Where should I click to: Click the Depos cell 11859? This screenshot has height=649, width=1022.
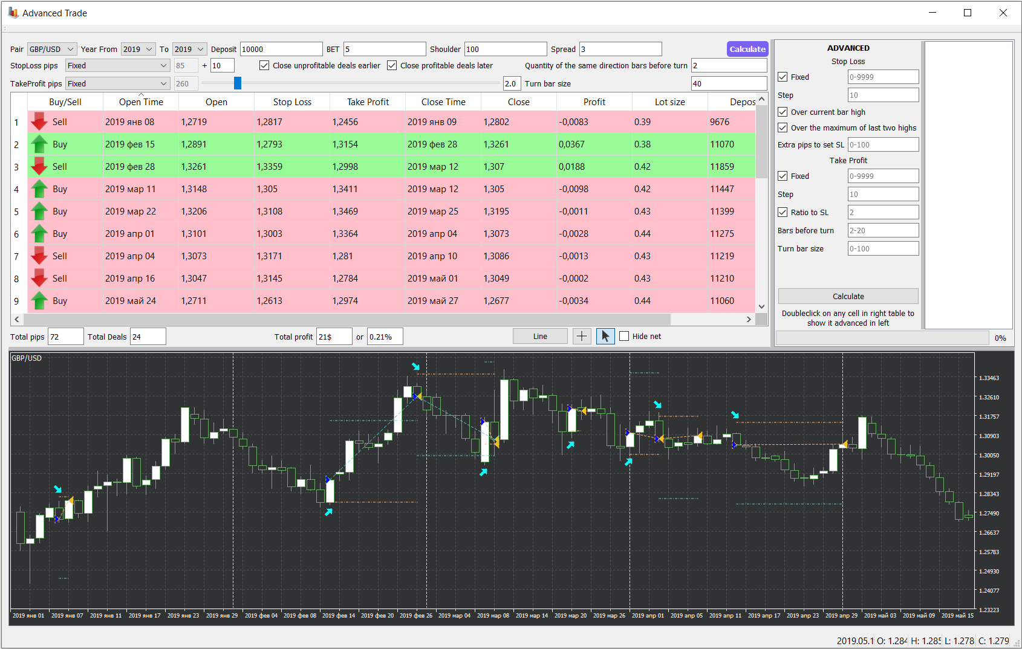pyautogui.click(x=731, y=166)
